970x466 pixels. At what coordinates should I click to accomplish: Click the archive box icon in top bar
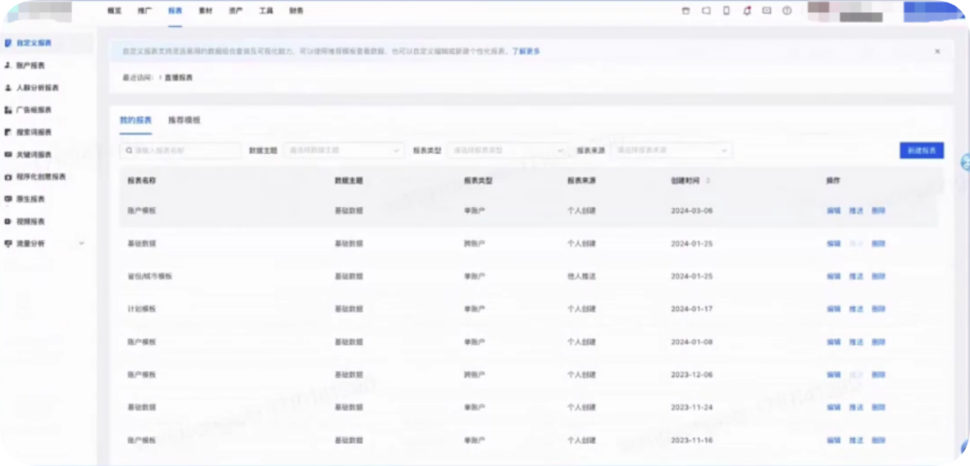685,11
